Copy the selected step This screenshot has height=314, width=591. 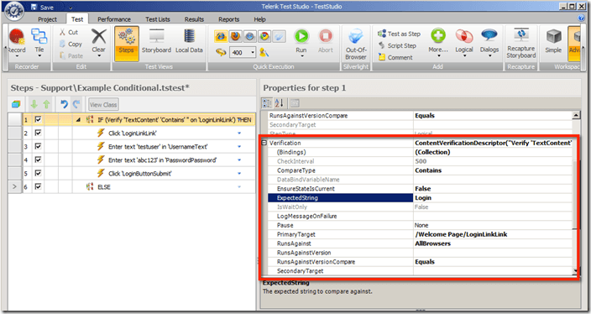[71, 44]
